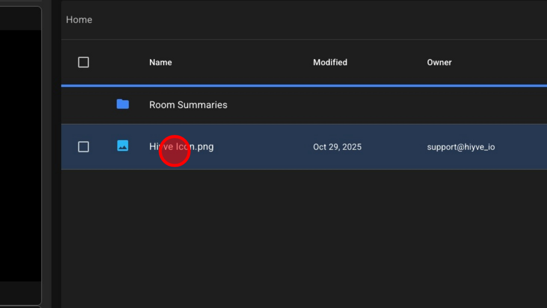Go to the Home breadcrumb
The width and height of the screenshot is (547, 308).
point(79,20)
